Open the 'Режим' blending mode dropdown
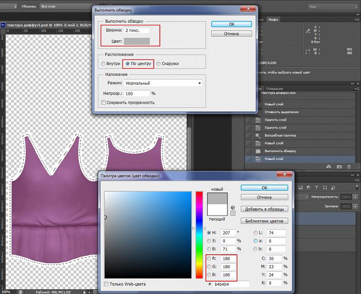The height and width of the screenshot is (294, 361). (163, 83)
